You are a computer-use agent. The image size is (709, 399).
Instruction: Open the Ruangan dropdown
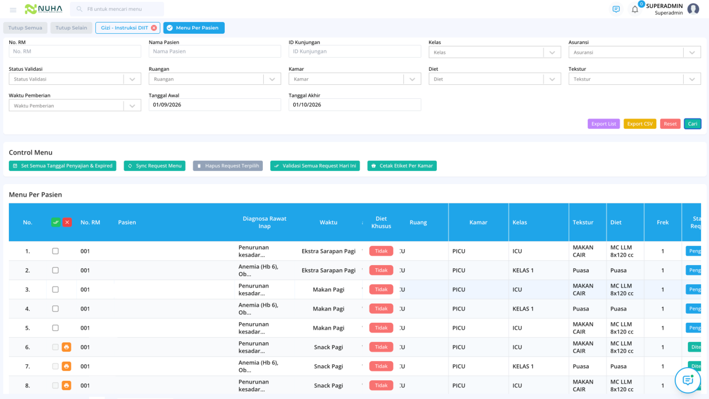[x=215, y=79]
